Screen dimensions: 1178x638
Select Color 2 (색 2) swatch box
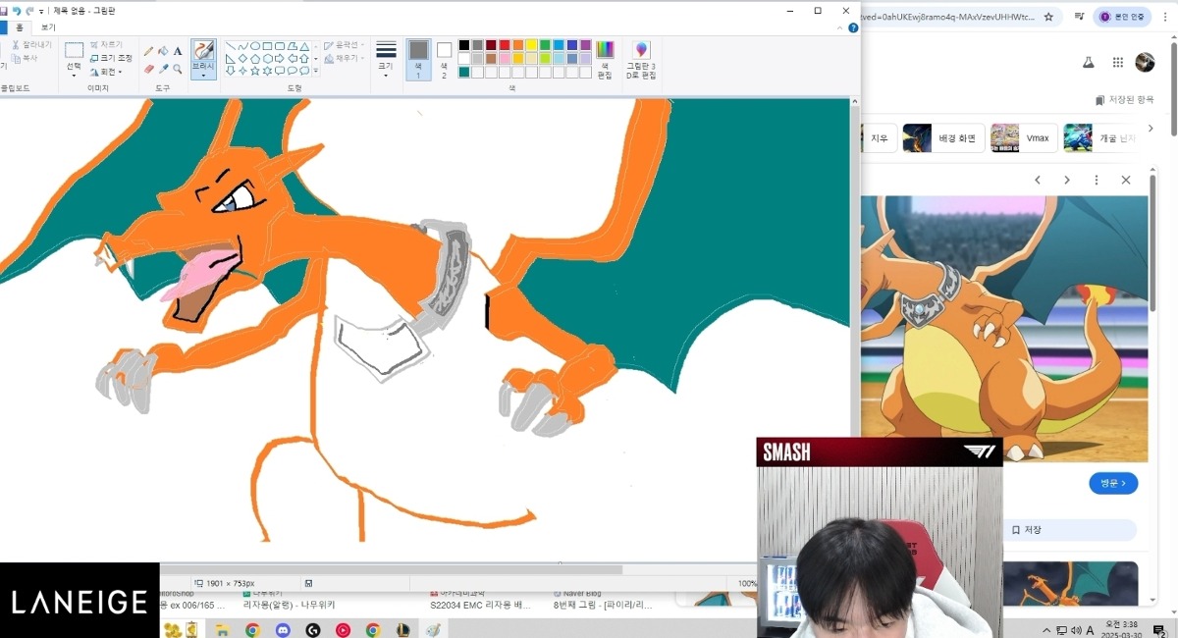(444, 58)
